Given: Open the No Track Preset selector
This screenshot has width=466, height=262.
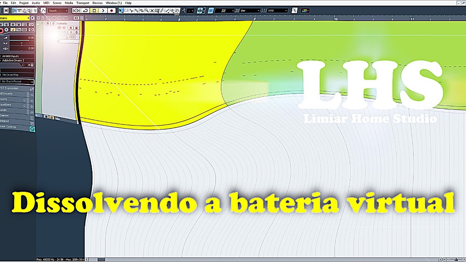Looking at the screenshot, I should 17,82.
